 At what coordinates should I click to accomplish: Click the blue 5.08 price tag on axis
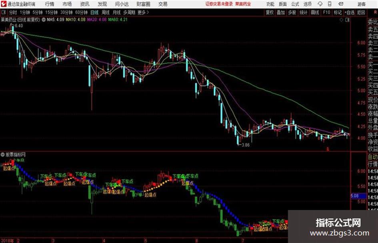click(x=358, y=196)
